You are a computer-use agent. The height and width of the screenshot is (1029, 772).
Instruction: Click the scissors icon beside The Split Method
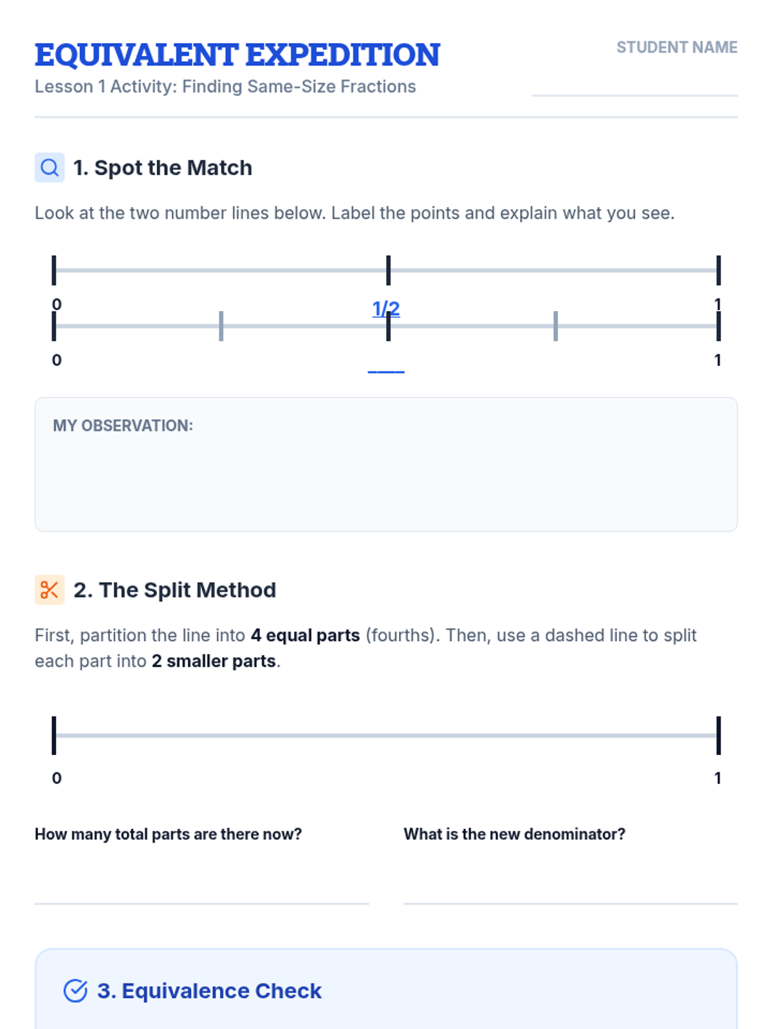click(x=50, y=590)
